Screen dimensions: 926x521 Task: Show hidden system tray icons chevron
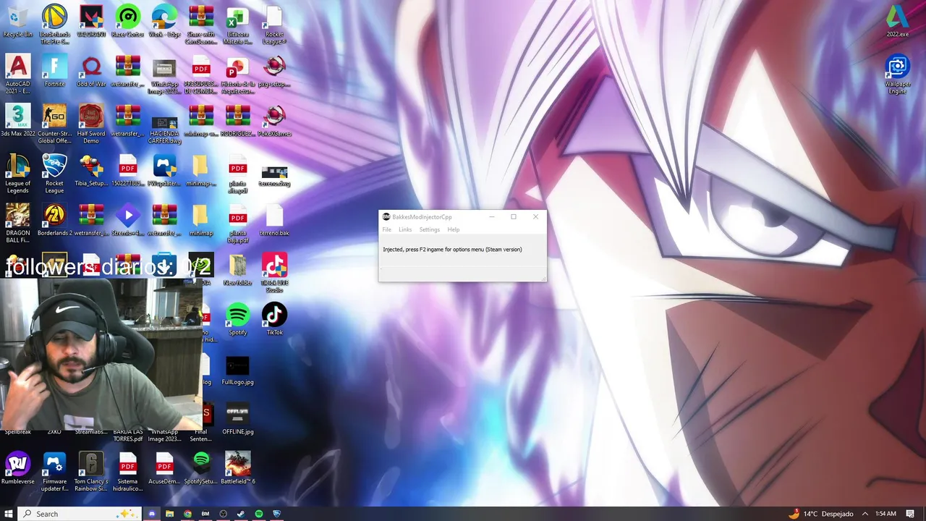pos(865,514)
